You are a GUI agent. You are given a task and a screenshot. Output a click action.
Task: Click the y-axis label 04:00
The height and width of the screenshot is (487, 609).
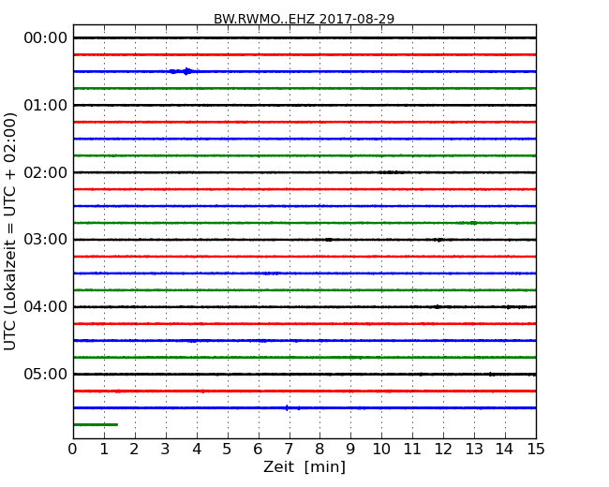click(x=46, y=306)
